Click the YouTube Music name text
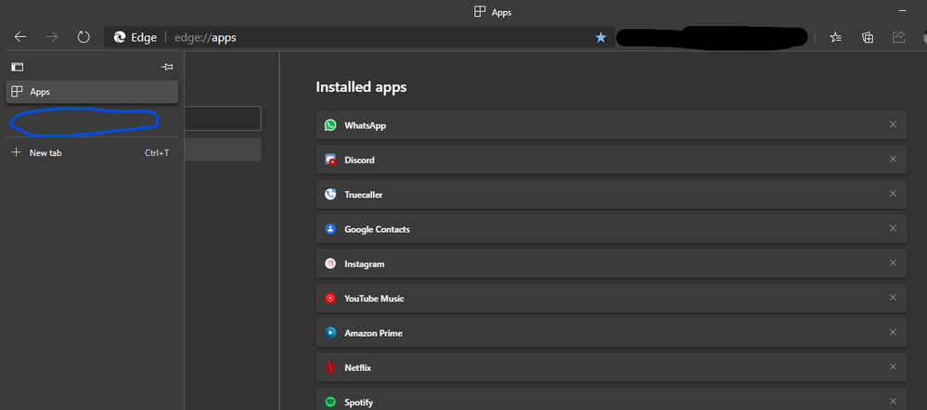 pos(374,299)
